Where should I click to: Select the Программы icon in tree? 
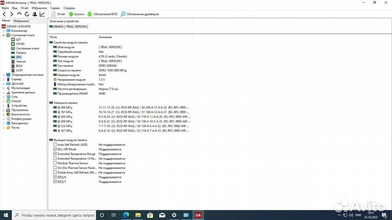click(8, 110)
